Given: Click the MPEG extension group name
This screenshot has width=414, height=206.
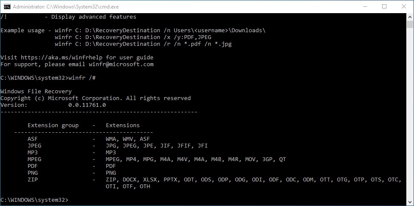Looking at the screenshot, I should 34,159.
